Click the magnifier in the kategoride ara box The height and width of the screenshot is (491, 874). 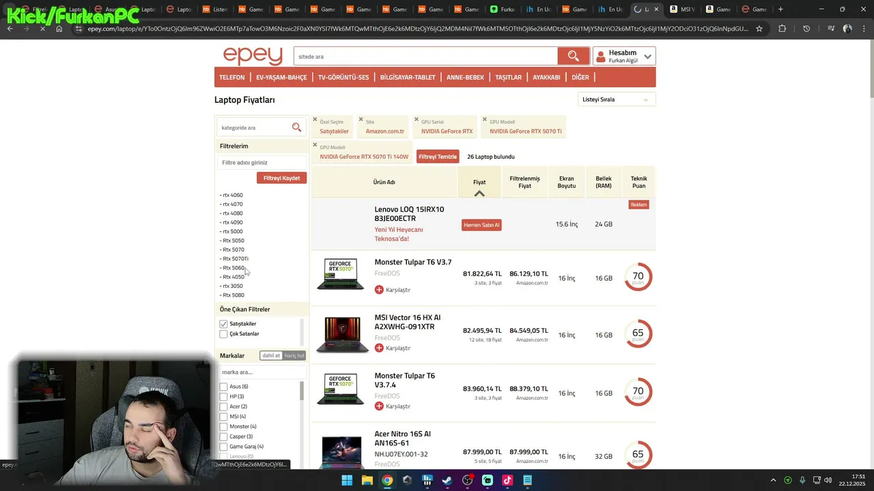(x=296, y=127)
